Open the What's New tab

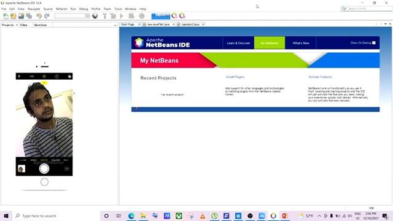tap(301, 43)
